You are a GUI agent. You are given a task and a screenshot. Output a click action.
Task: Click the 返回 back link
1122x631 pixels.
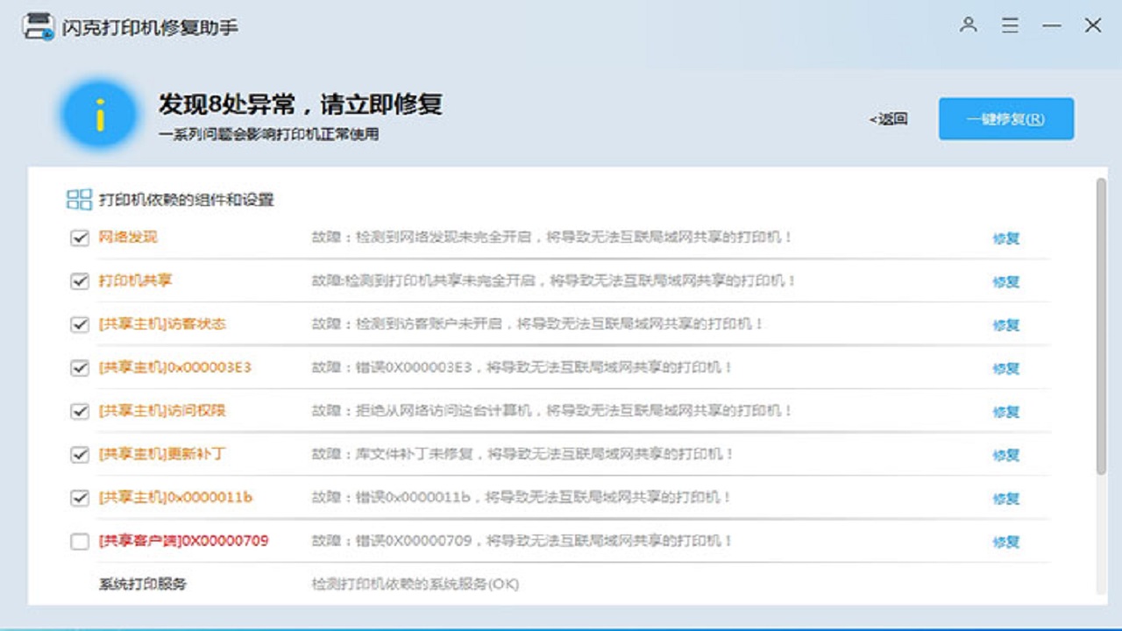click(x=888, y=119)
